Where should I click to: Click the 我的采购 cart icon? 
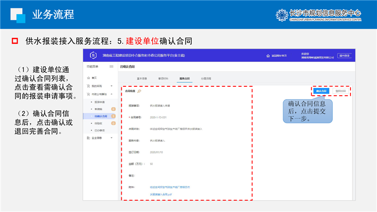[88, 86]
